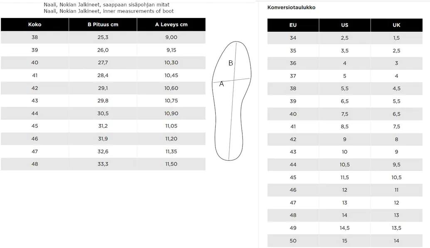
Task: Click the US column header
Action: pos(344,25)
